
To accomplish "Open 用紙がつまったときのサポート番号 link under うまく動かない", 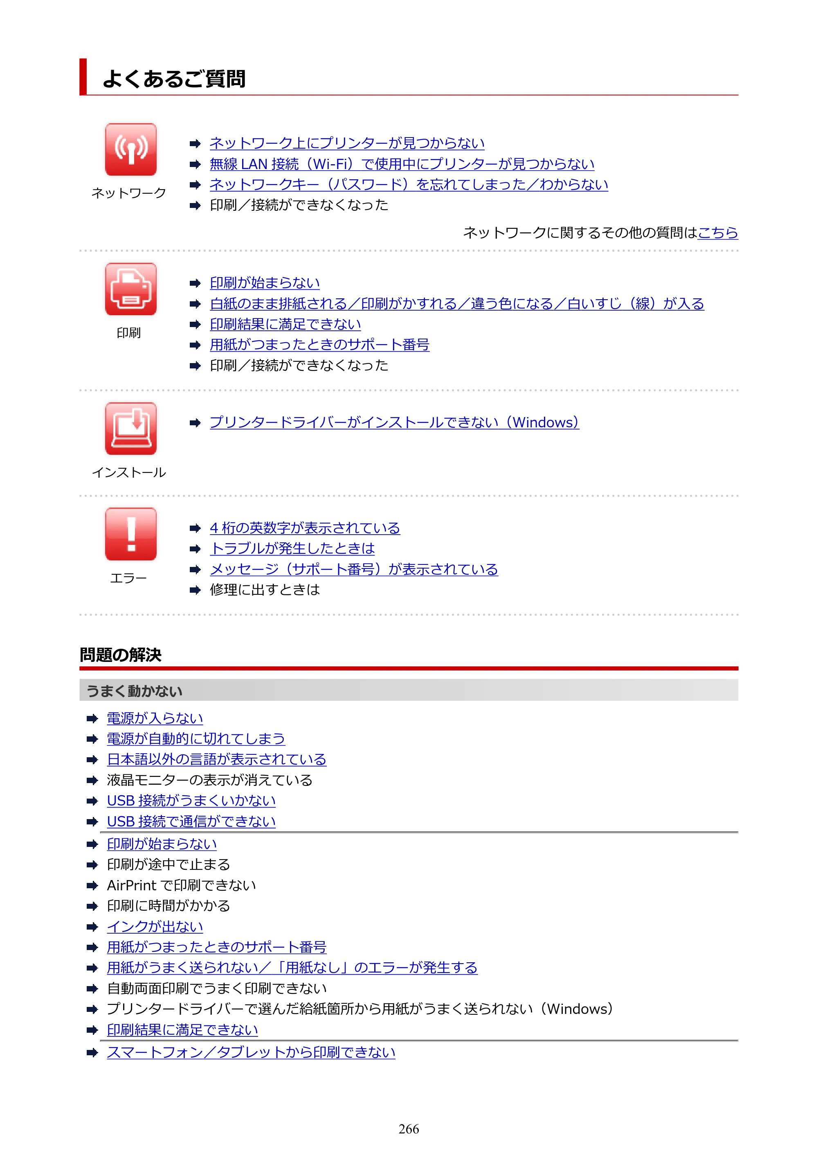I will pyautogui.click(x=217, y=947).
